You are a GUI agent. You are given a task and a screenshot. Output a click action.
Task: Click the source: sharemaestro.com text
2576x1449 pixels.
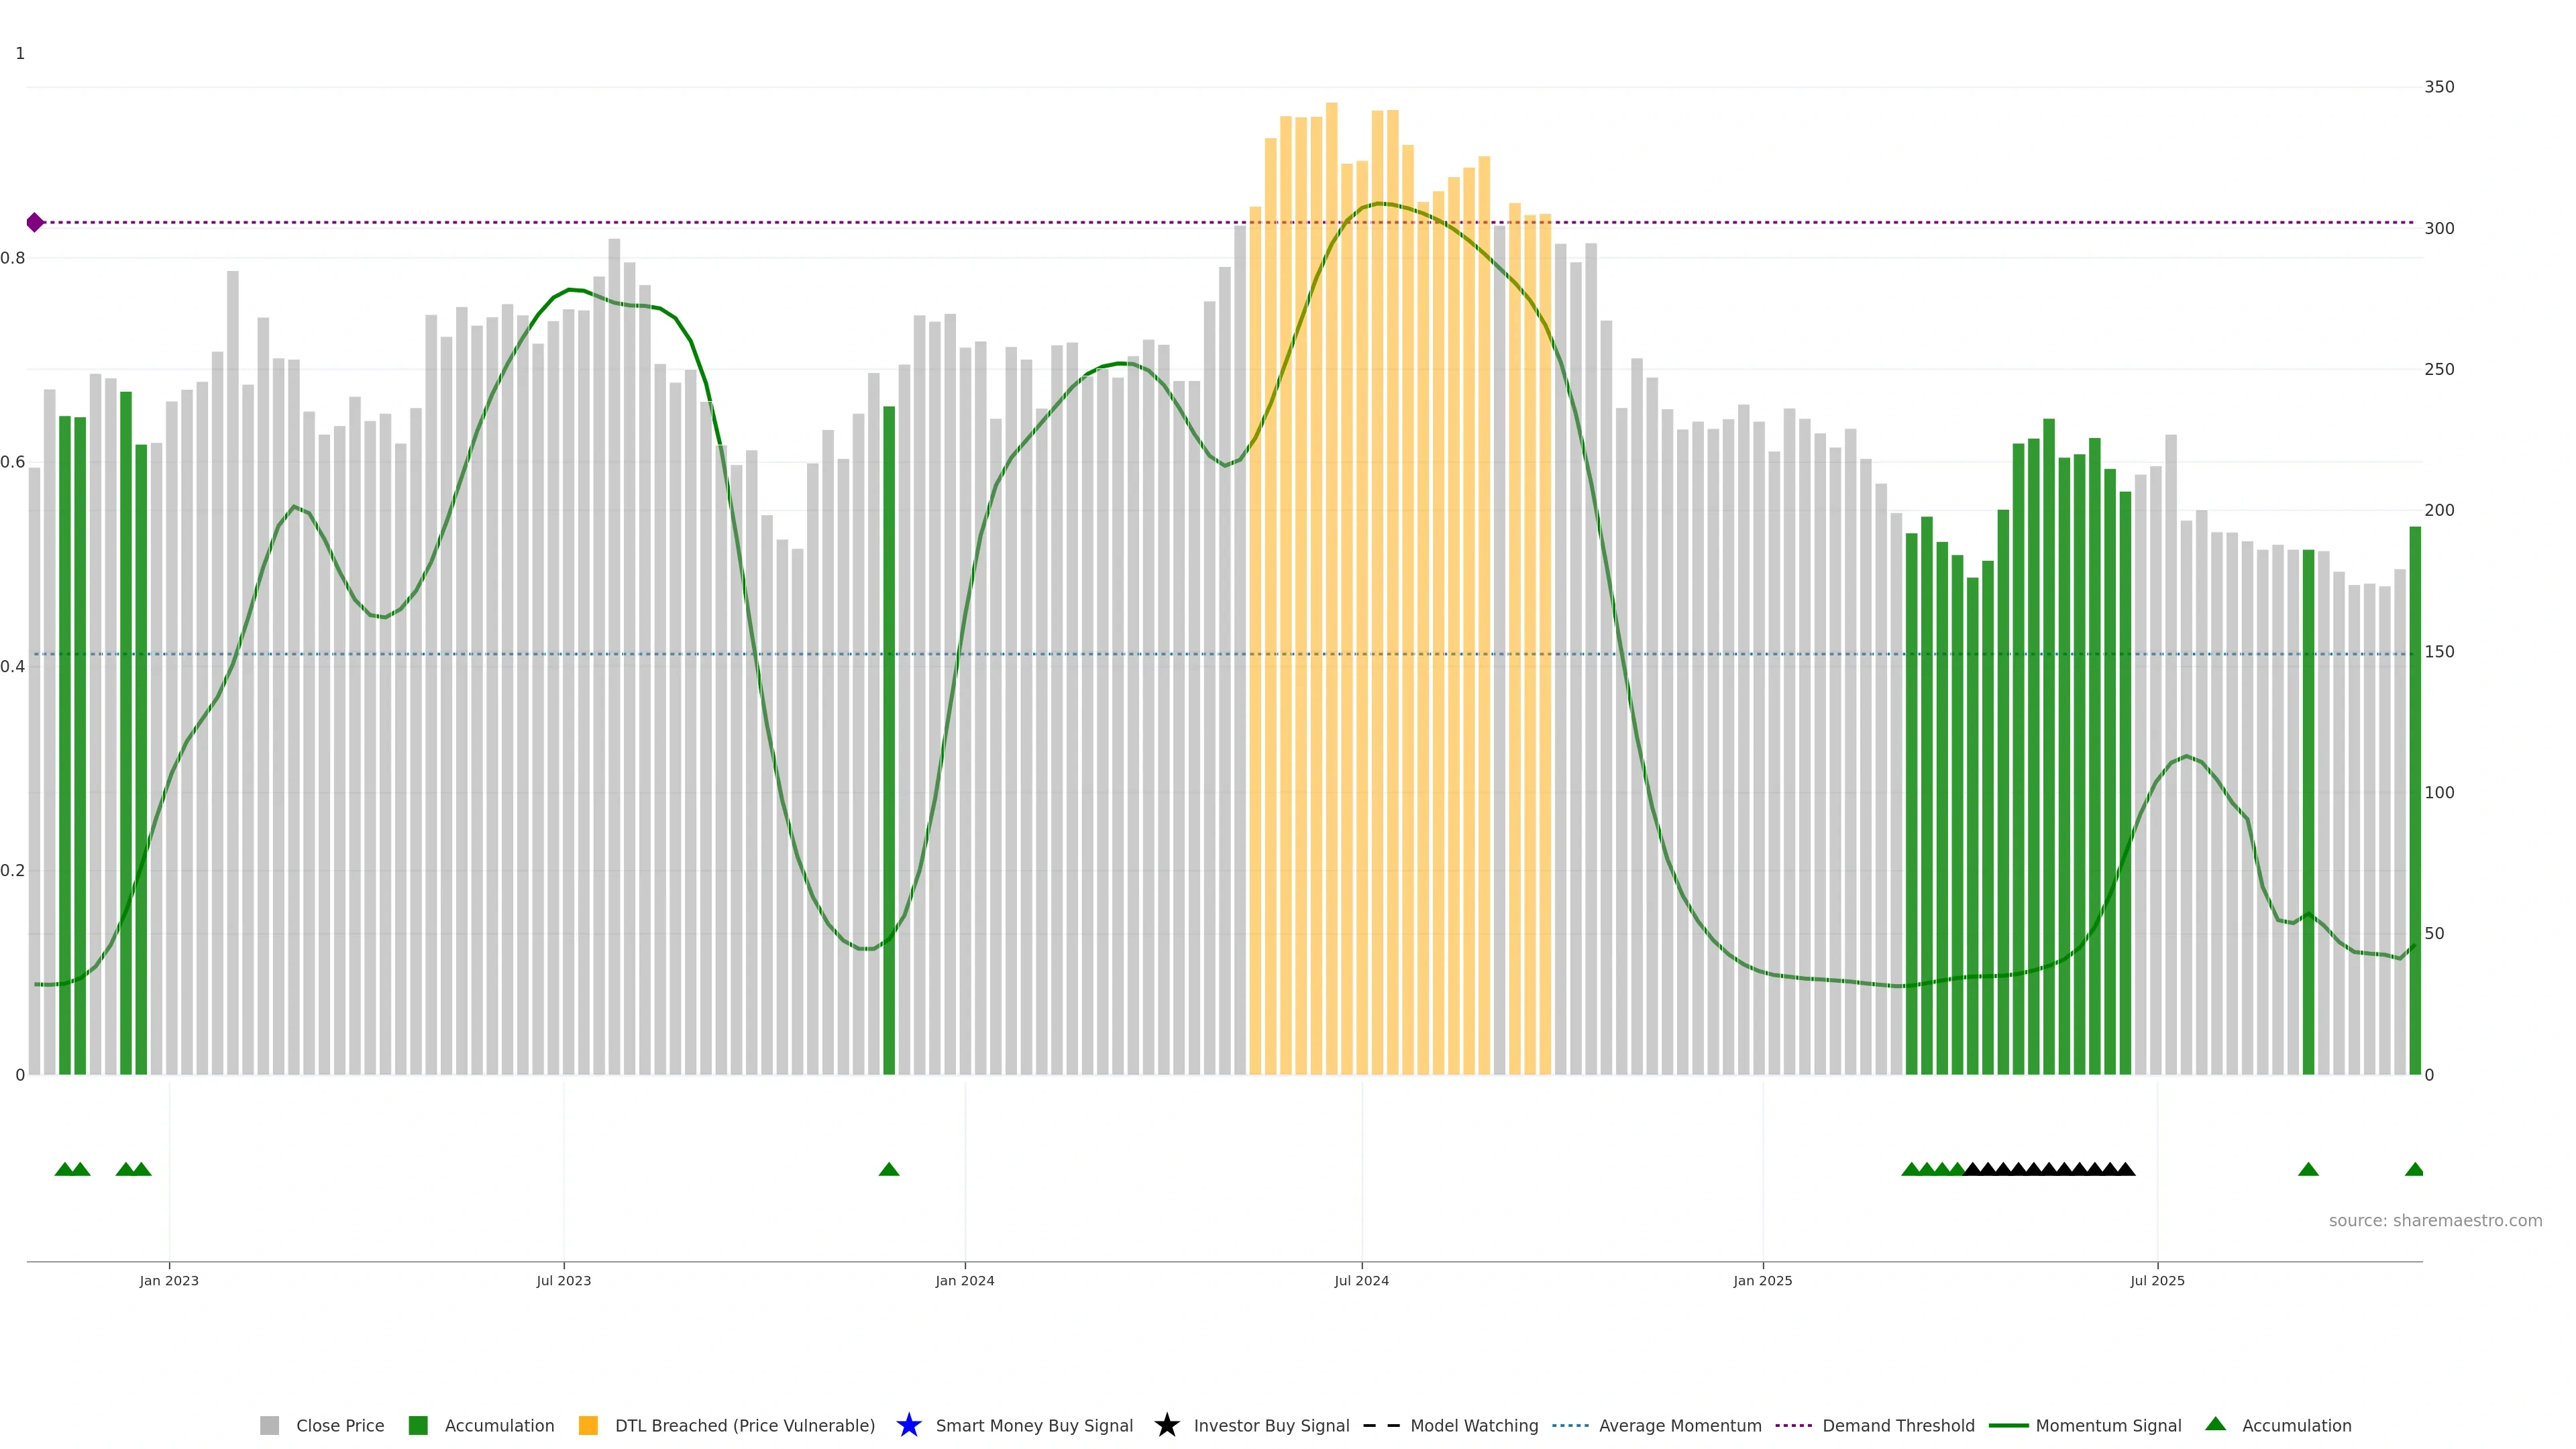click(2435, 1220)
